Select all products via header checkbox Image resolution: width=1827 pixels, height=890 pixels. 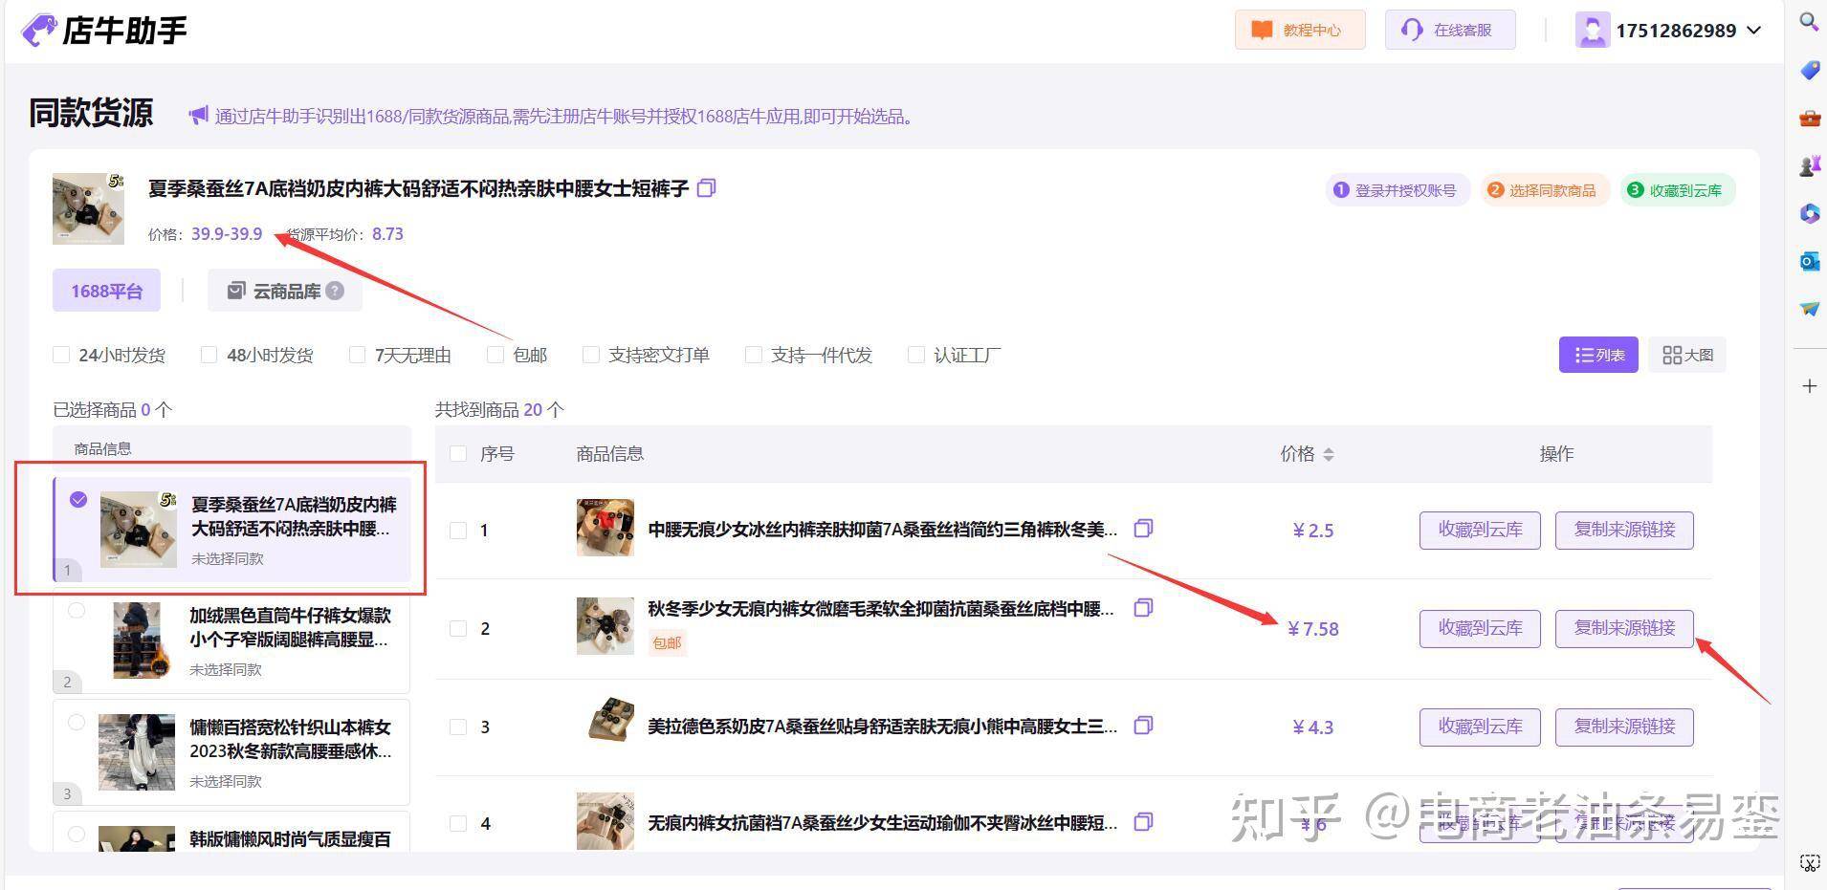(x=458, y=453)
